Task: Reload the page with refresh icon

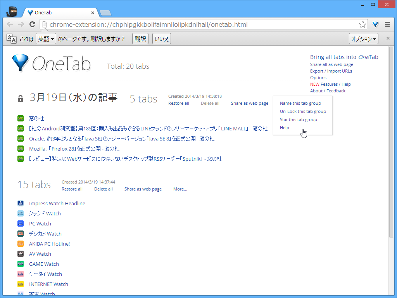Action: pos(32,24)
